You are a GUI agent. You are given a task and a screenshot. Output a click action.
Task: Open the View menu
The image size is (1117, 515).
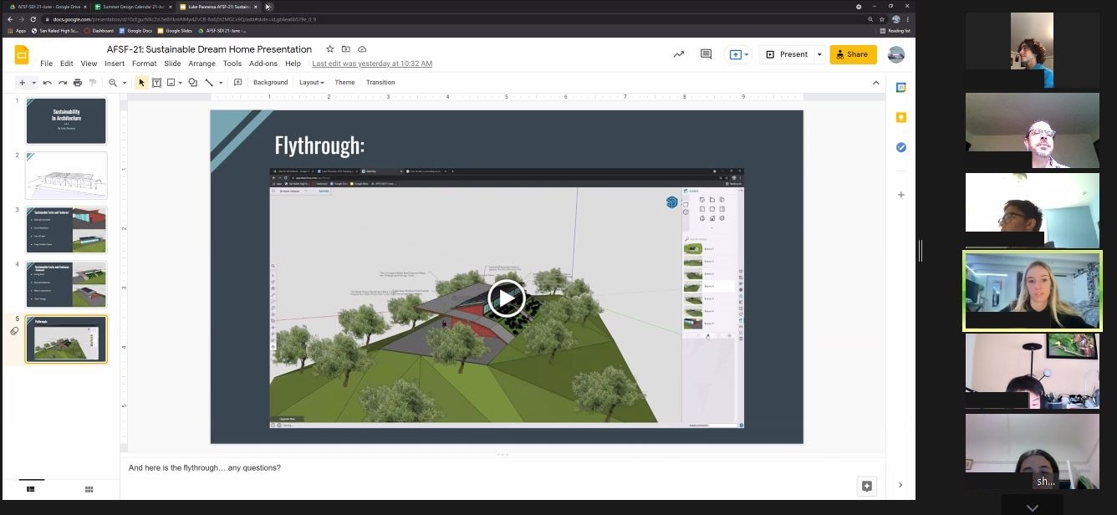[89, 64]
